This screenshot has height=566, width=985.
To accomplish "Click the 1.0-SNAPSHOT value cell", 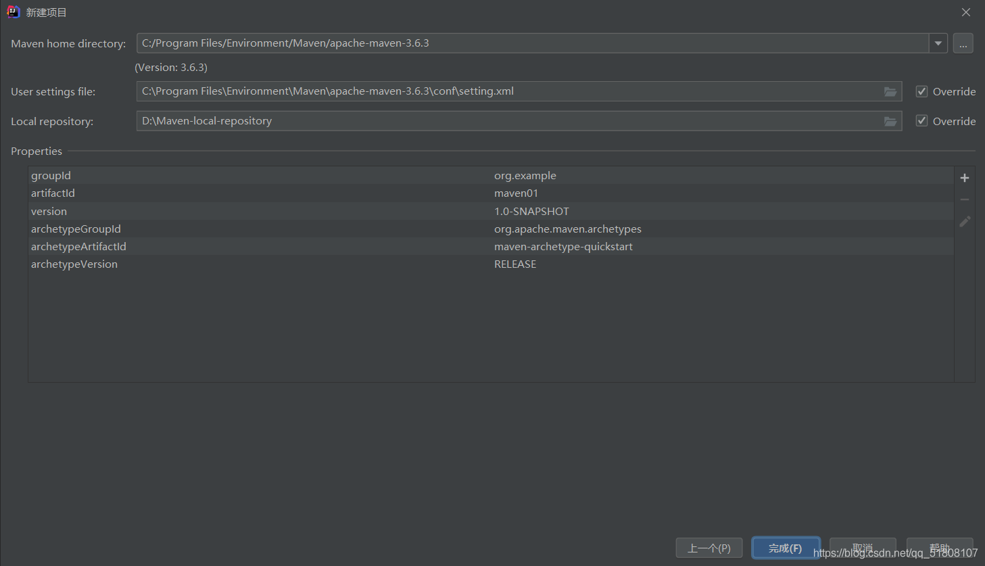I will pos(531,211).
